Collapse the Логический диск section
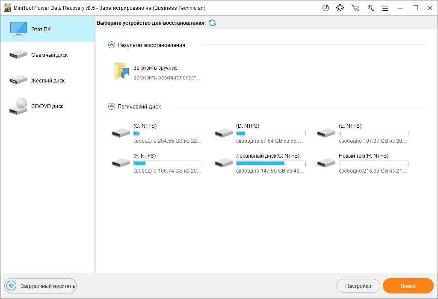This screenshot has width=438, height=299. coord(112,106)
